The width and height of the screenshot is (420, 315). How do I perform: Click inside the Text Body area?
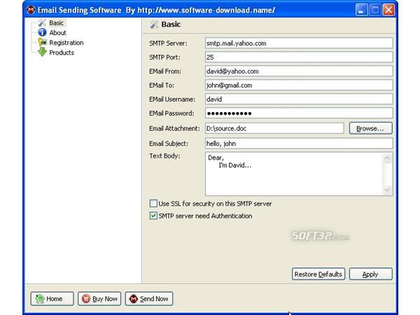click(293, 174)
